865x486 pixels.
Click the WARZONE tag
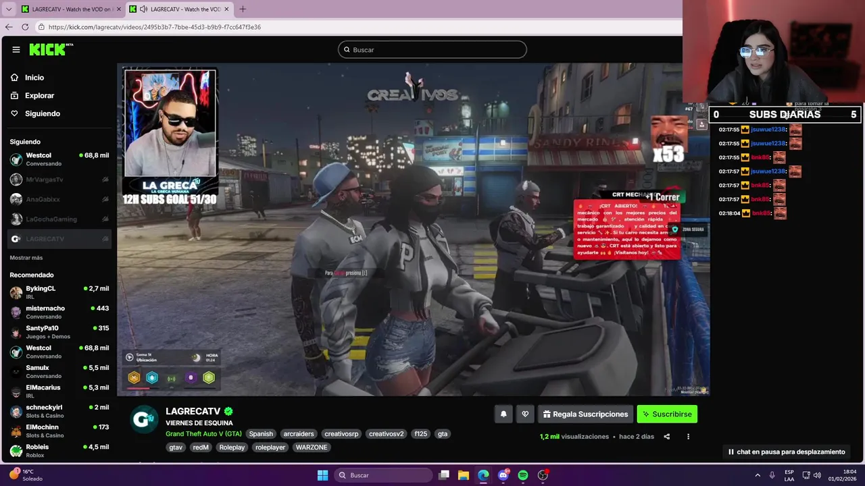[x=312, y=448]
